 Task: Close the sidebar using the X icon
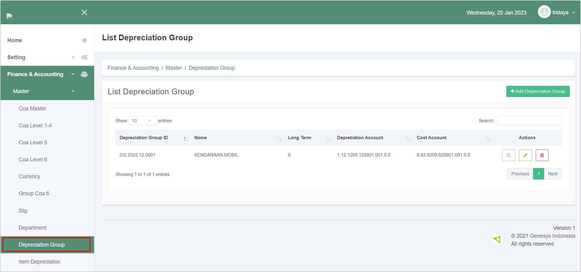click(84, 12)
